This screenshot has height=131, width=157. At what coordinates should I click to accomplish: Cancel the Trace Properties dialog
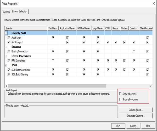coord(133,126)
